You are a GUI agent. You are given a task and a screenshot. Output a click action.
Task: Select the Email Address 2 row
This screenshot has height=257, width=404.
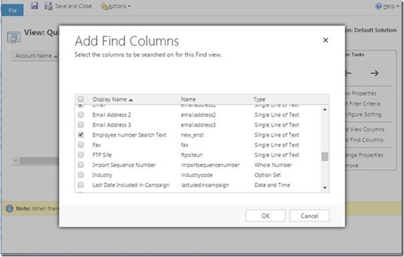pos(112,115)
